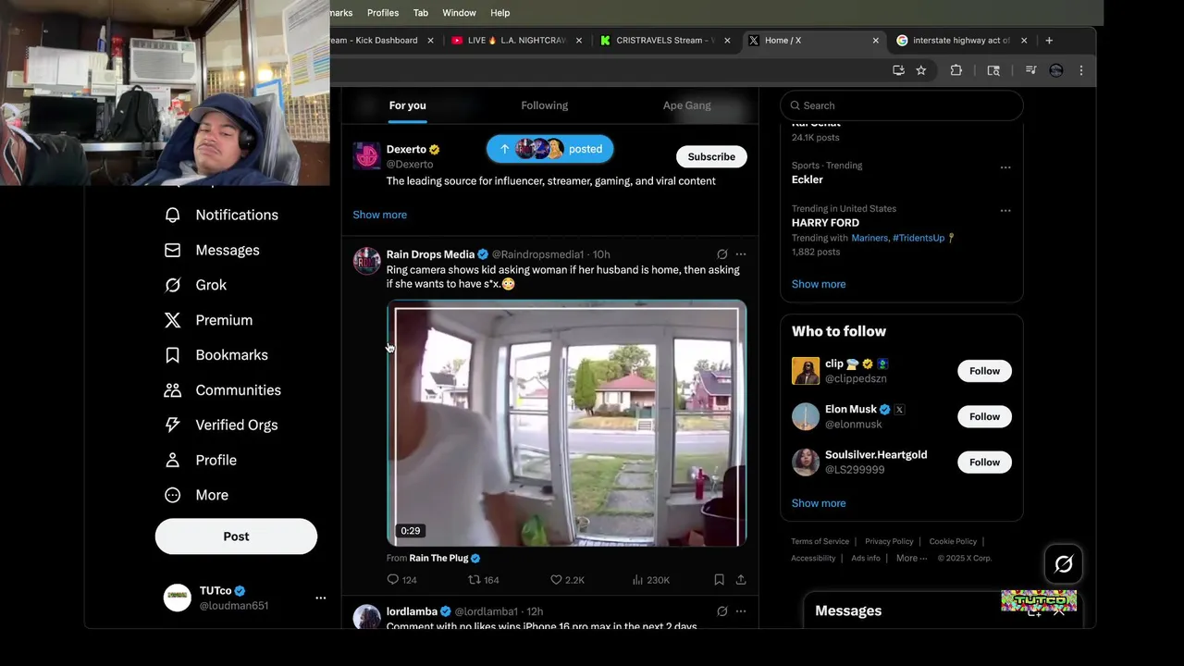Open Terms of Service link

click(820, 541)
